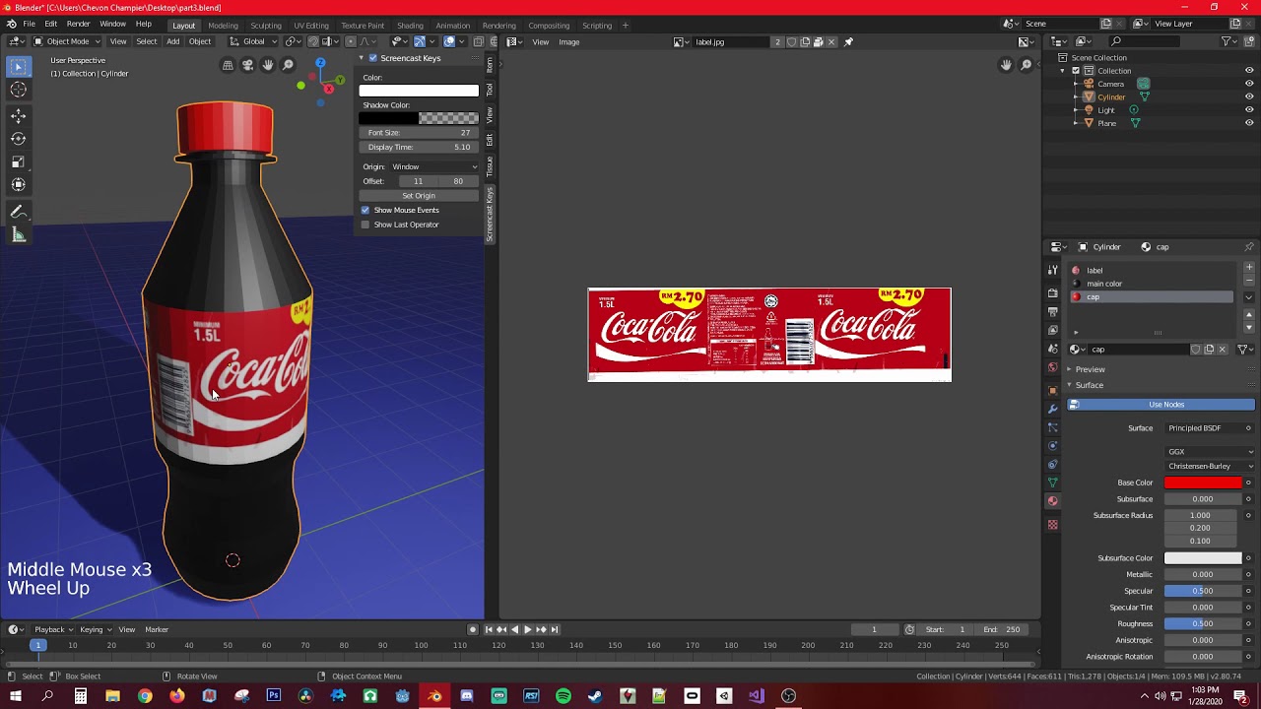
Task: Open the Origin Window dropdown
Action: pos(433,166)
